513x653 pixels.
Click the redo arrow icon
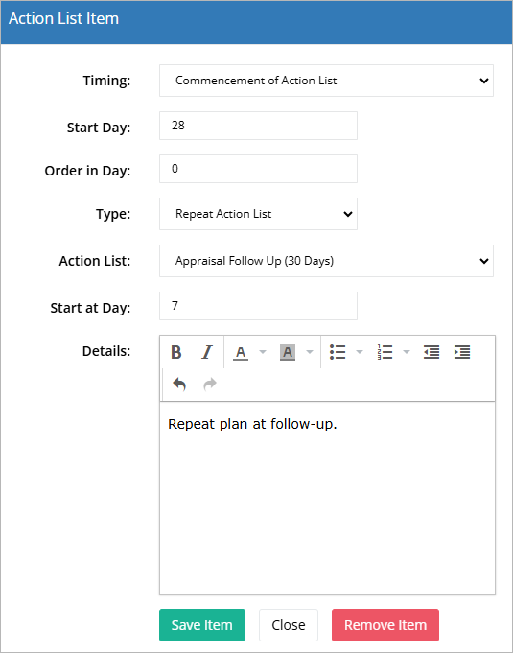[210, 384]
